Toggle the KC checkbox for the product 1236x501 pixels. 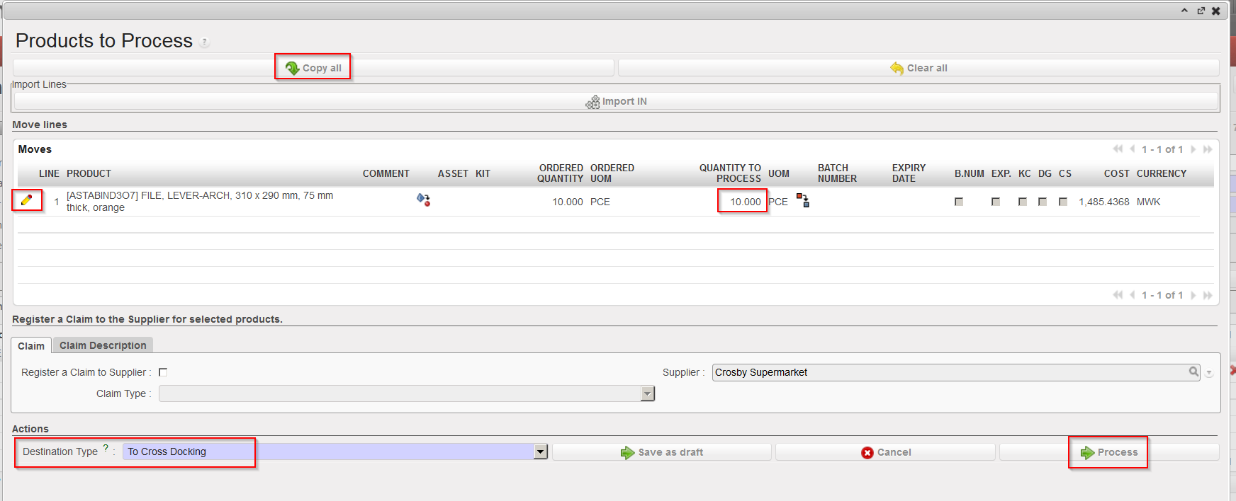coord(1023,202)
